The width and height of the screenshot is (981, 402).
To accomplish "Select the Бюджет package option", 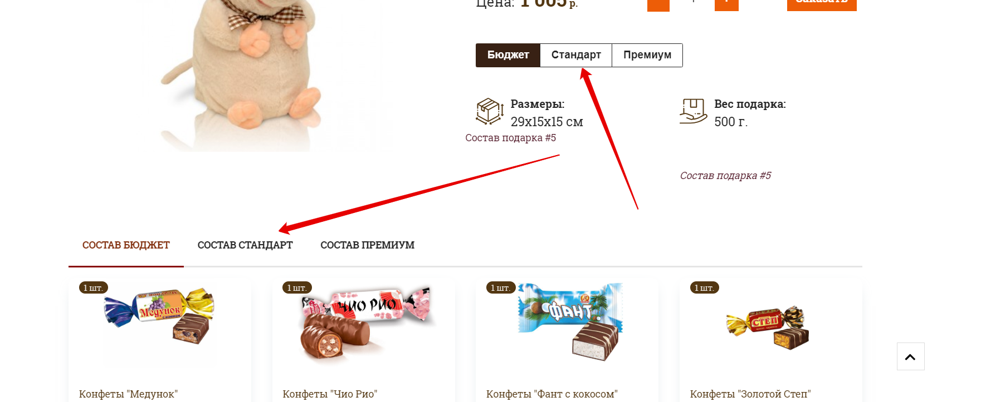I will pyautogui.click(x=508, y=55).
